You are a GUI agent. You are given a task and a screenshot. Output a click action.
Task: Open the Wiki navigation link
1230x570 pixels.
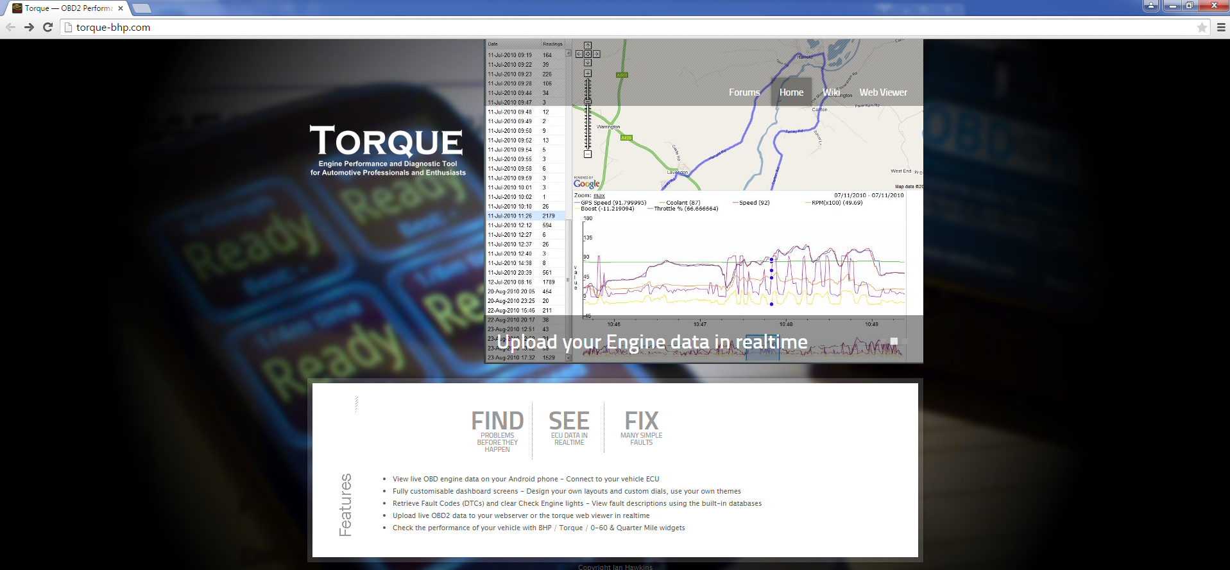[x=832, y=92]
